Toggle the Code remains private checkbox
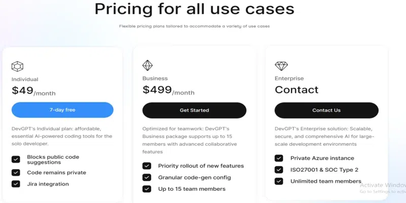This screenshot has height=203, width=406. pos(16,173)
